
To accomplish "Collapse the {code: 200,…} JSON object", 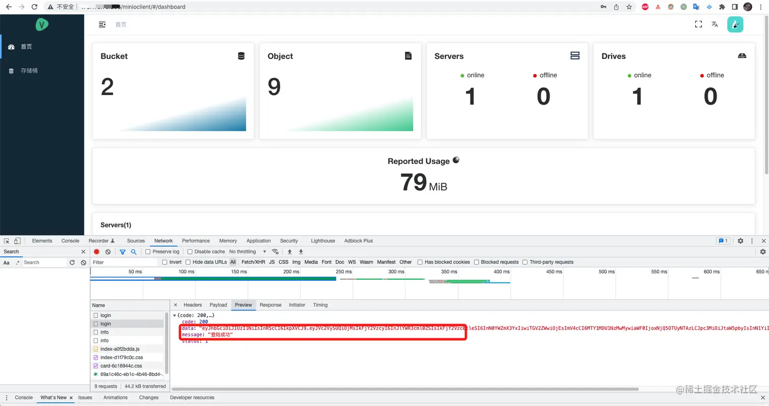I will pyautogui.click(x=175, y=315).
